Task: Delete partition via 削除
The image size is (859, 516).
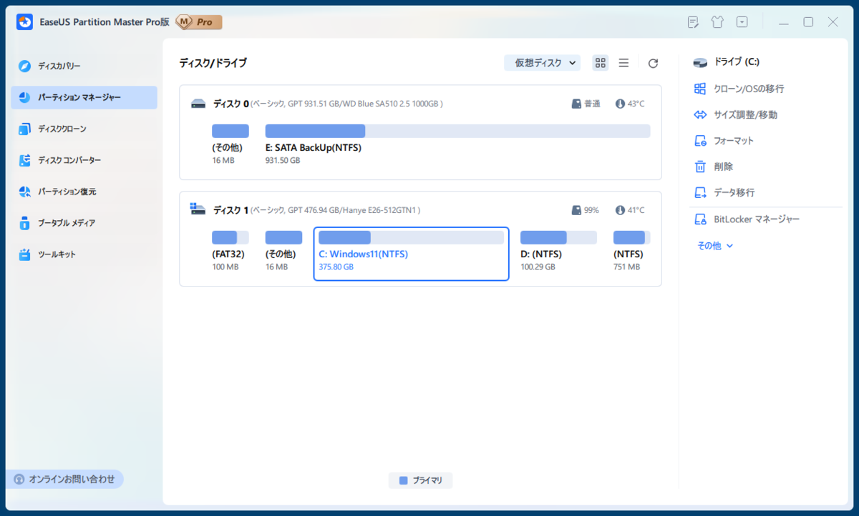Action: click(x=723, y=167)
